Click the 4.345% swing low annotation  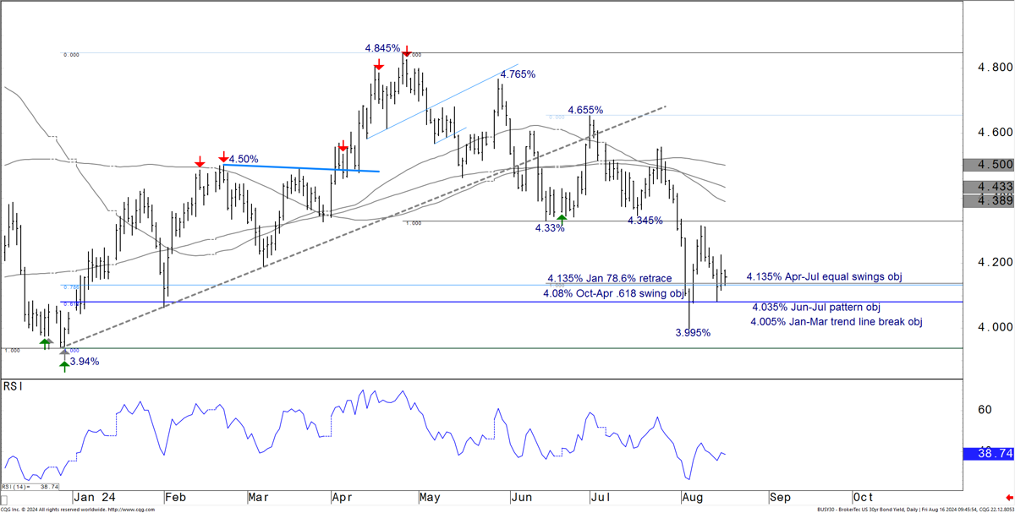pos(645,220)
